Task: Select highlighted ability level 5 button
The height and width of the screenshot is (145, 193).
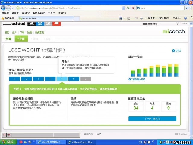Action: [62, 79]
